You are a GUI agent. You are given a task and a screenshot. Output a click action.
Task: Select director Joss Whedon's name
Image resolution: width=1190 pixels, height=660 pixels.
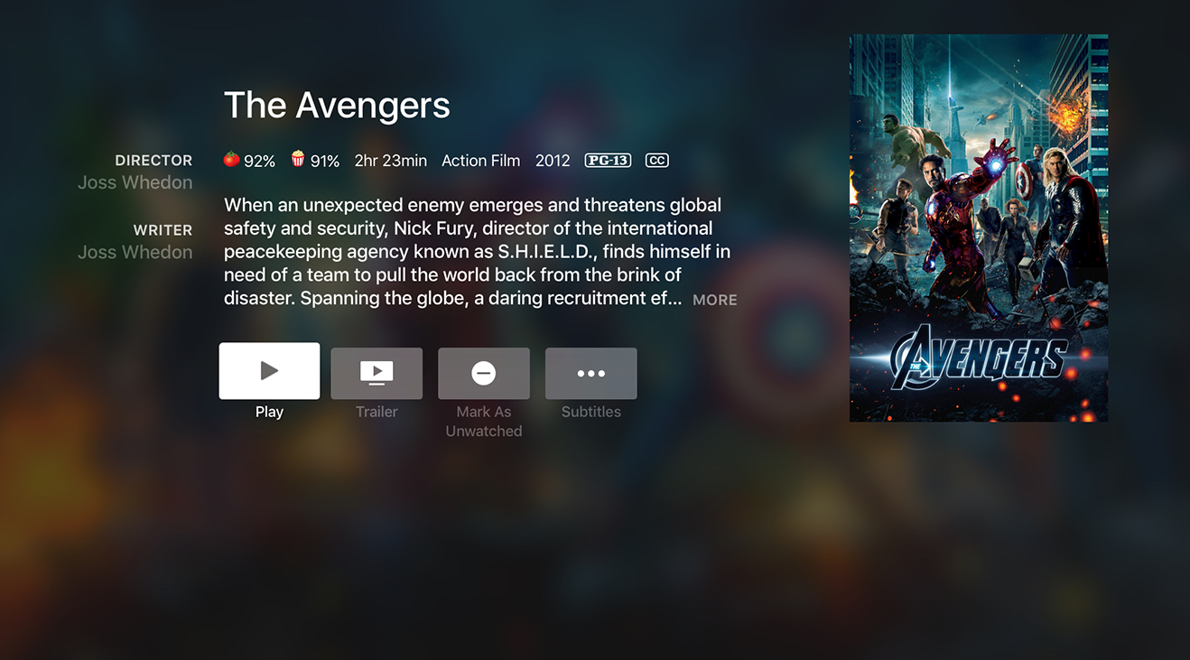pos(135,182)
